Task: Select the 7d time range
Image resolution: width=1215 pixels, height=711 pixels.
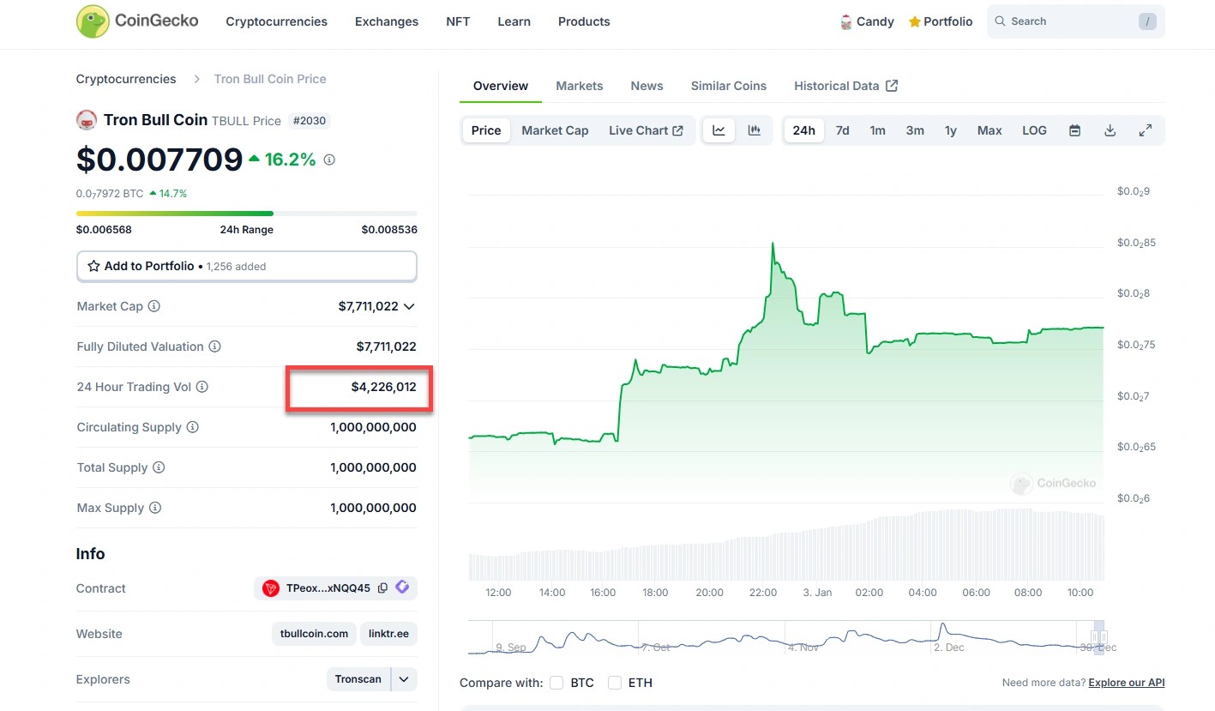Action: click(842, 130)
